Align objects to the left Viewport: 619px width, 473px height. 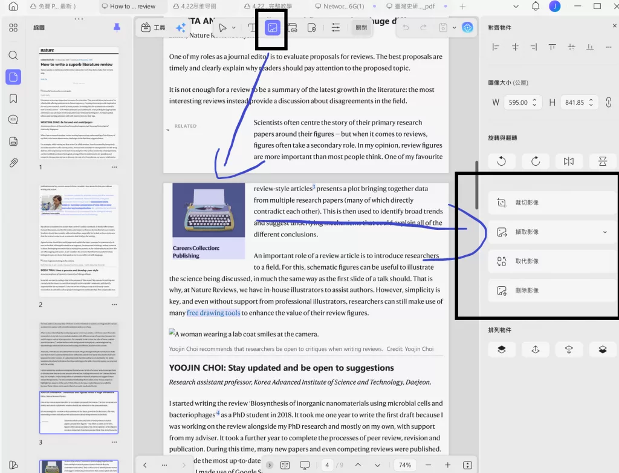pyautogui.click(x=496, y=47)
